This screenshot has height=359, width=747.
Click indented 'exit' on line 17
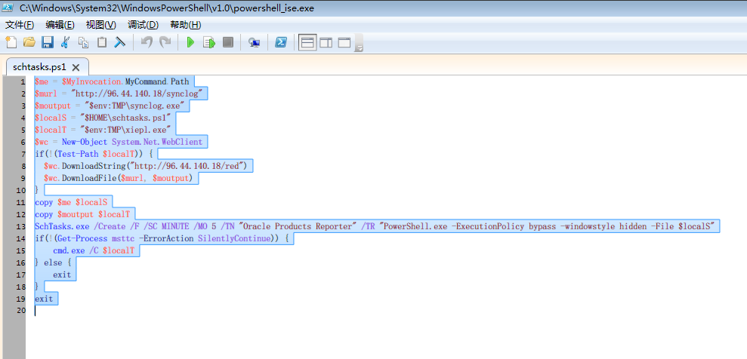62,275
